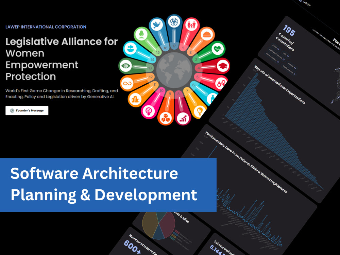
Task: Click the number 9 on the wheel
Action: [x=170, y=94]
